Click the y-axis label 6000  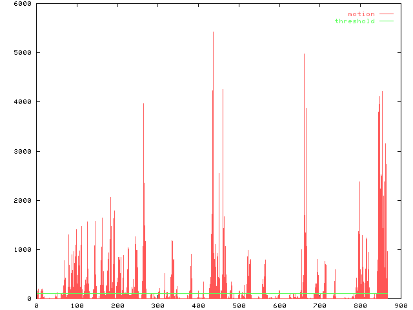23,3
